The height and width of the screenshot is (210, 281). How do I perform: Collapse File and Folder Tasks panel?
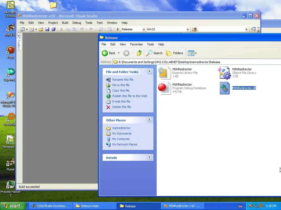[150, 71]
